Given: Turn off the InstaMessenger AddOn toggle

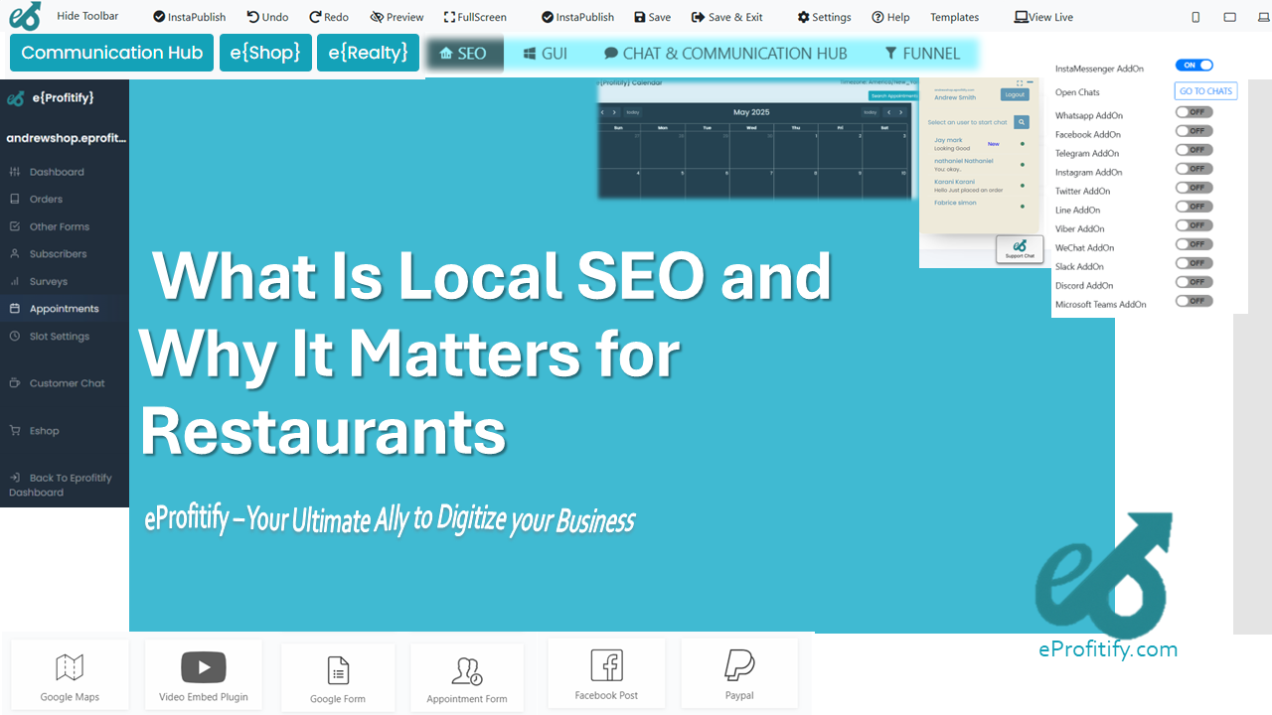Looking at the screenshot, I should pos(1193,66).
